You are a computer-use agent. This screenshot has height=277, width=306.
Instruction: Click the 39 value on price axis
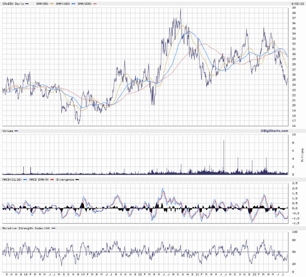coord(294,8)
